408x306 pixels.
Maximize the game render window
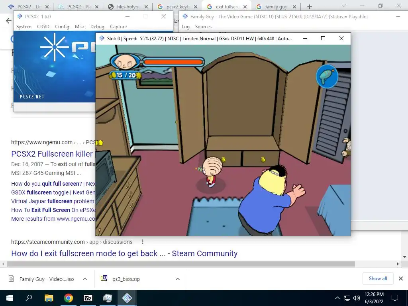click(323, 38)
